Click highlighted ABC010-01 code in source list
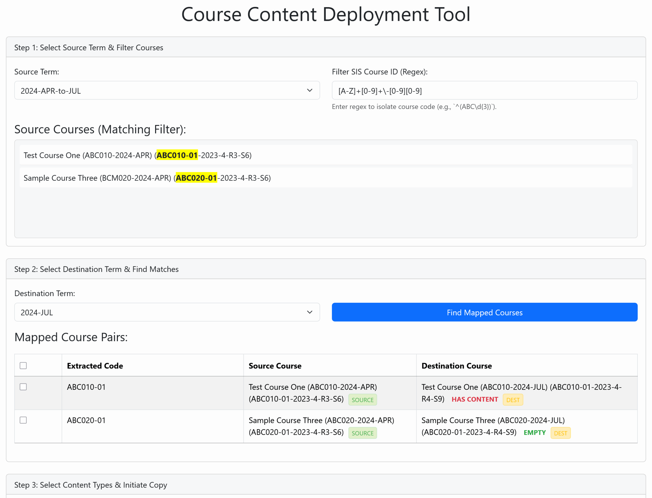The width and height of the screenshot is (652, 498). point(177,155)
